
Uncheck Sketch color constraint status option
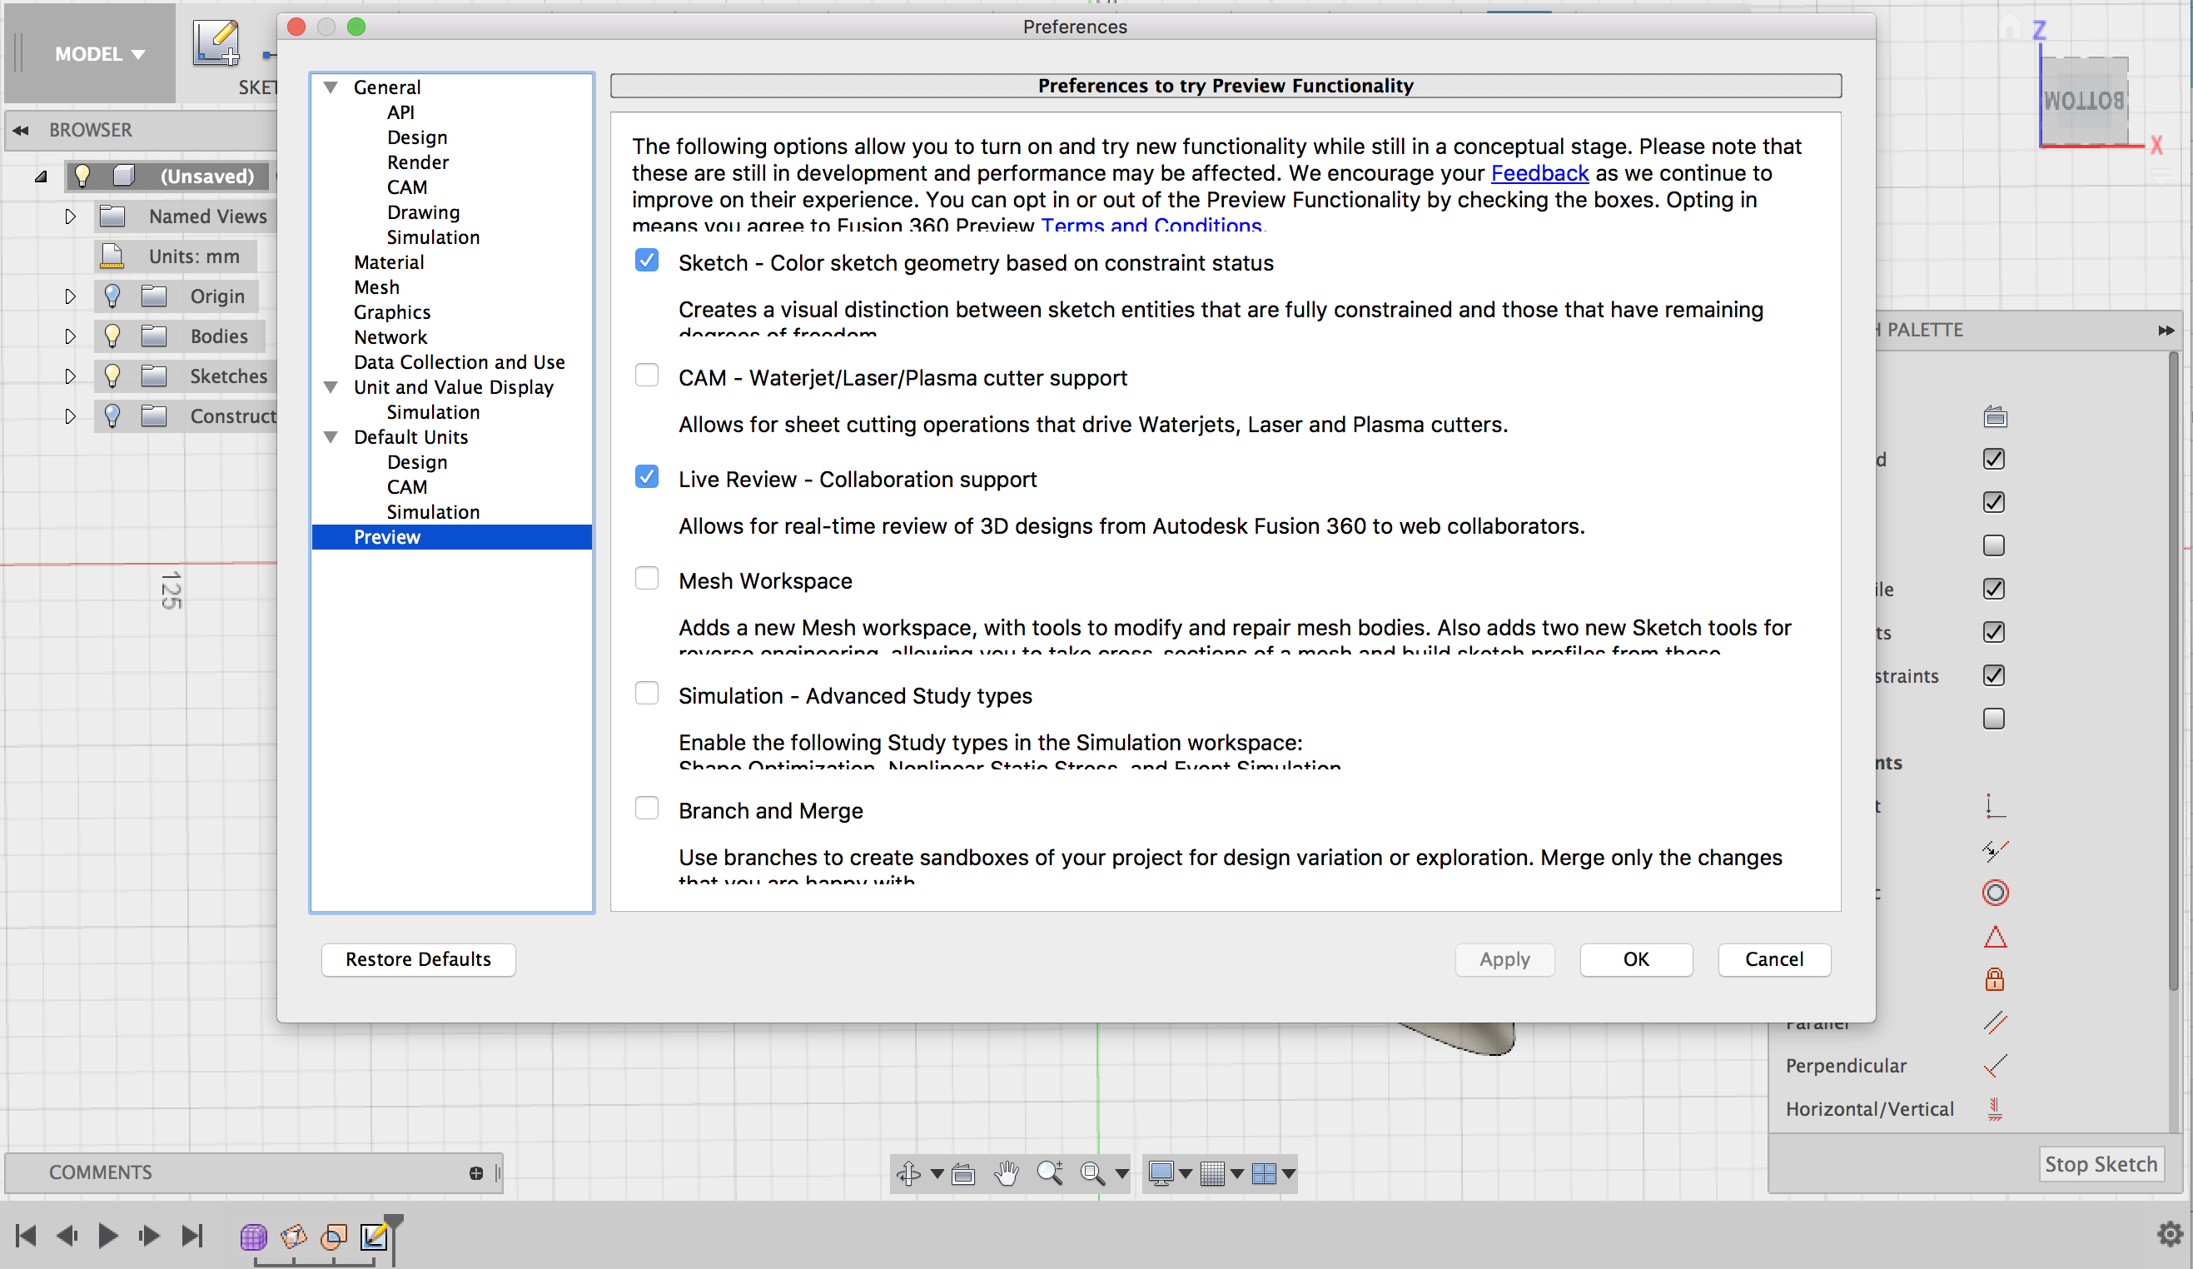pyautogui.click(x=647, y=259)
